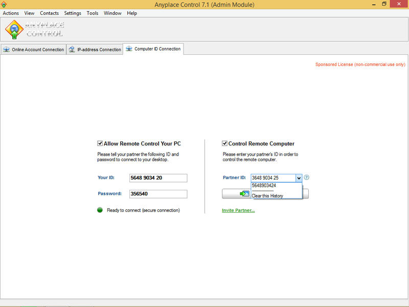Open the View menu

point(29,13)
